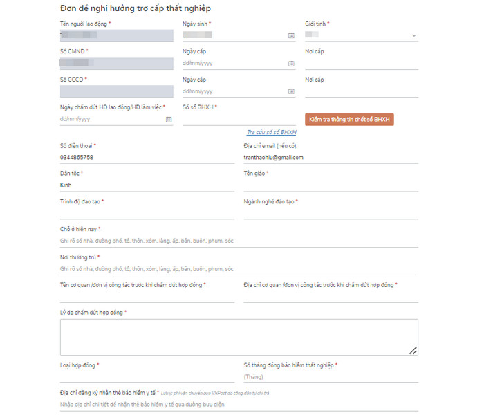Screen dimensions: 484x415
Task: Open the Tôn giáo selection field
Action: coord(331,185)
